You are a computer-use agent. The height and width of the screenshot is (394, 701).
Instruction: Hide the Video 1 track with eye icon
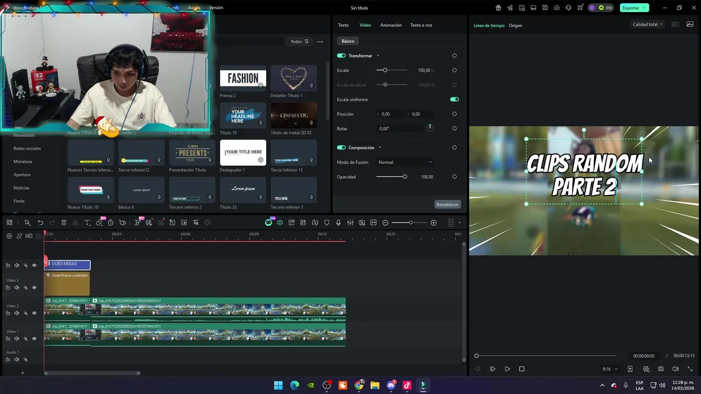(34, 339)
